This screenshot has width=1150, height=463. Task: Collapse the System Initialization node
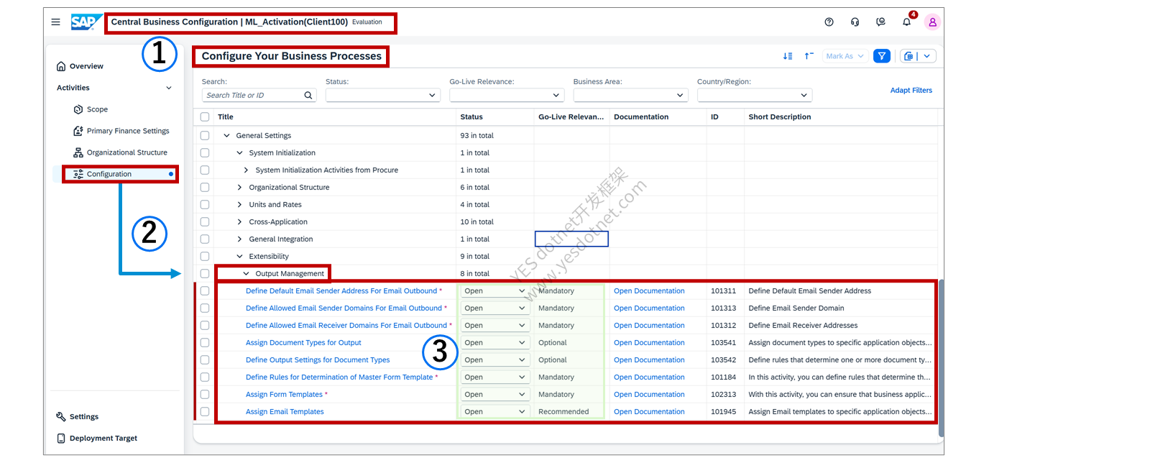pyautogui.click(x=239, y=153)
